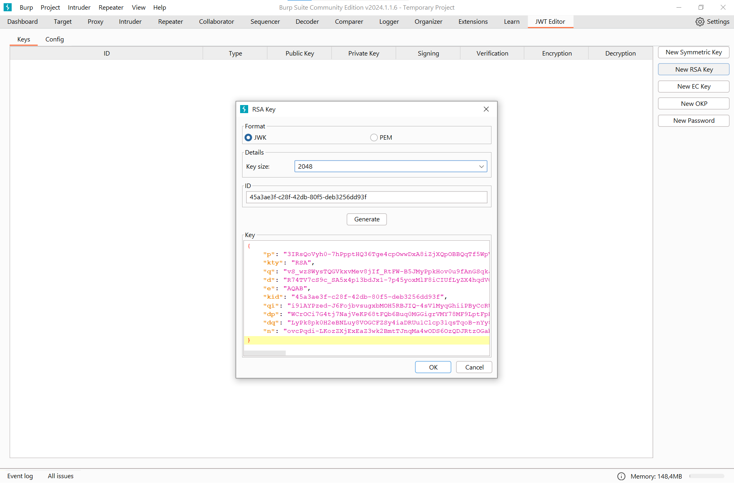
Task: Click New OKP button
Action: [x=693, y=103]
